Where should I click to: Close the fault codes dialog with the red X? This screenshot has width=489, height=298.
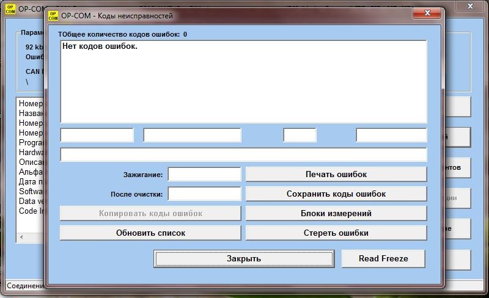427,13
